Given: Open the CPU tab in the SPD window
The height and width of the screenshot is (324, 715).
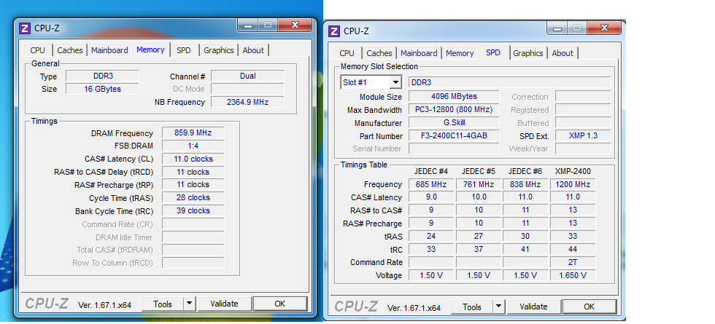Looking at the screenshot, I should tap(347, 52).
